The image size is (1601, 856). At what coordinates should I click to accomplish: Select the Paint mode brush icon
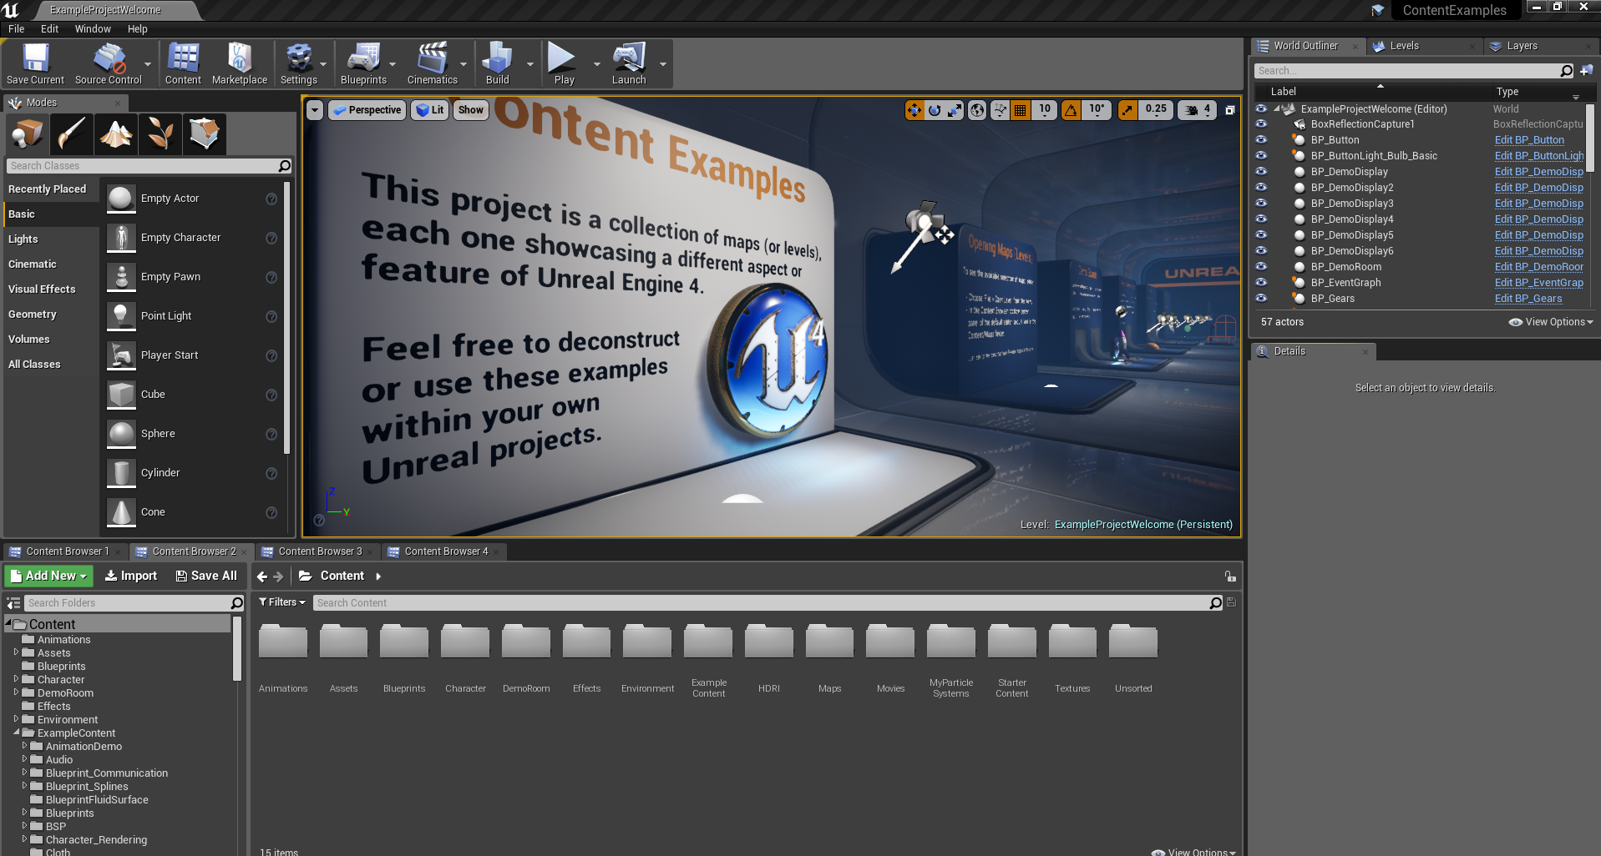click(x=71, y=133)
